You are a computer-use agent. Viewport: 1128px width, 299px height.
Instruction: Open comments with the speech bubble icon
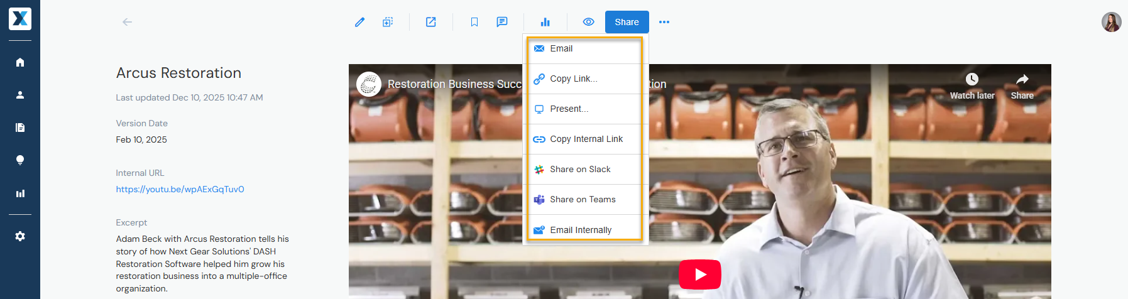click(x=502, y=22)
